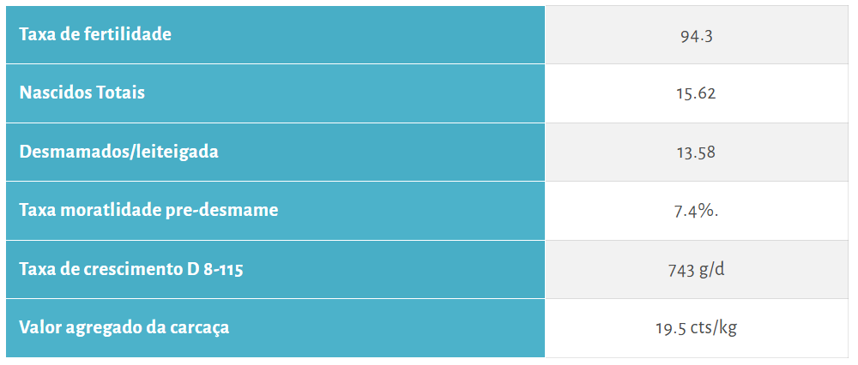Screen dimensions: 858x365
Task: Click the Valor agregado da carcaça label
Action: 124,327
